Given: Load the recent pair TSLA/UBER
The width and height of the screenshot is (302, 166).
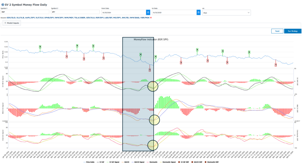Looking at the screenshot, I should click(x=80, y=17).
